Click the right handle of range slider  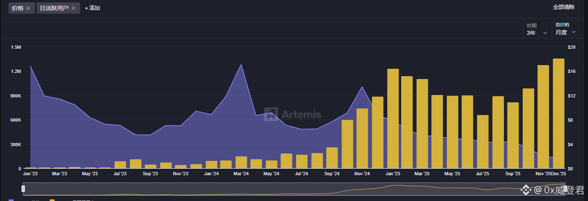coord(565,189)
